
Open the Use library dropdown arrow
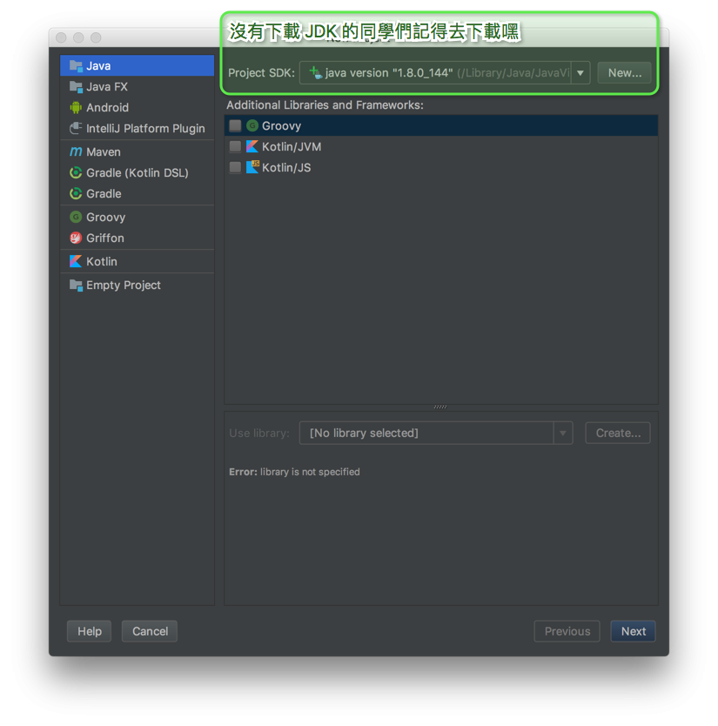point(563,433)
